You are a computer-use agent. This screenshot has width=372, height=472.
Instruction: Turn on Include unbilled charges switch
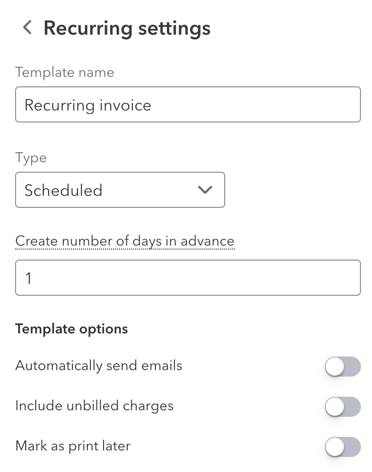click(343, 407)
